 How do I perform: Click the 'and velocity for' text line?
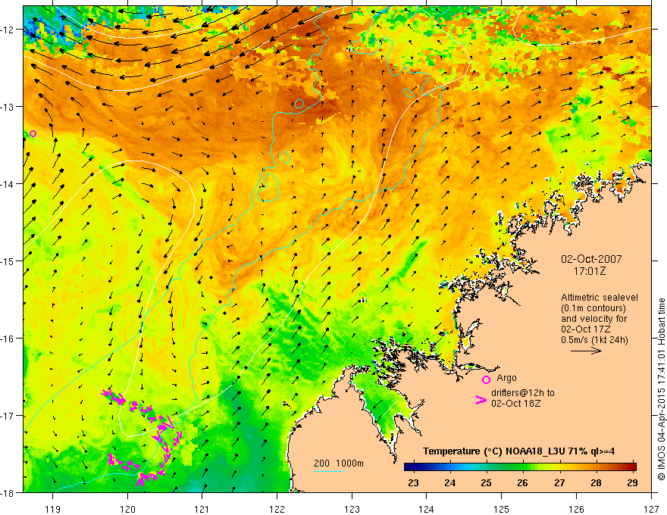593,319
